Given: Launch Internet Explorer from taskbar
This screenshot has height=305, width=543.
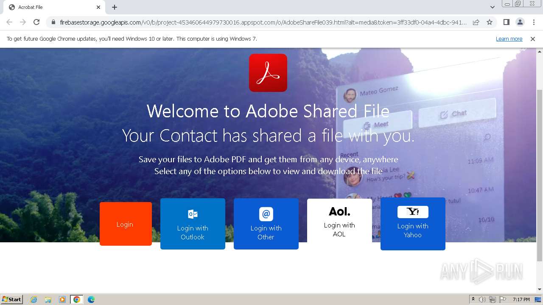Looking at the screenshot, I should (x=34, y=299).
